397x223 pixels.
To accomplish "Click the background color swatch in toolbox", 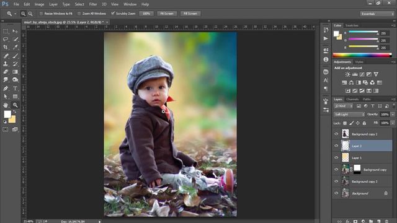I will point(12,120).
